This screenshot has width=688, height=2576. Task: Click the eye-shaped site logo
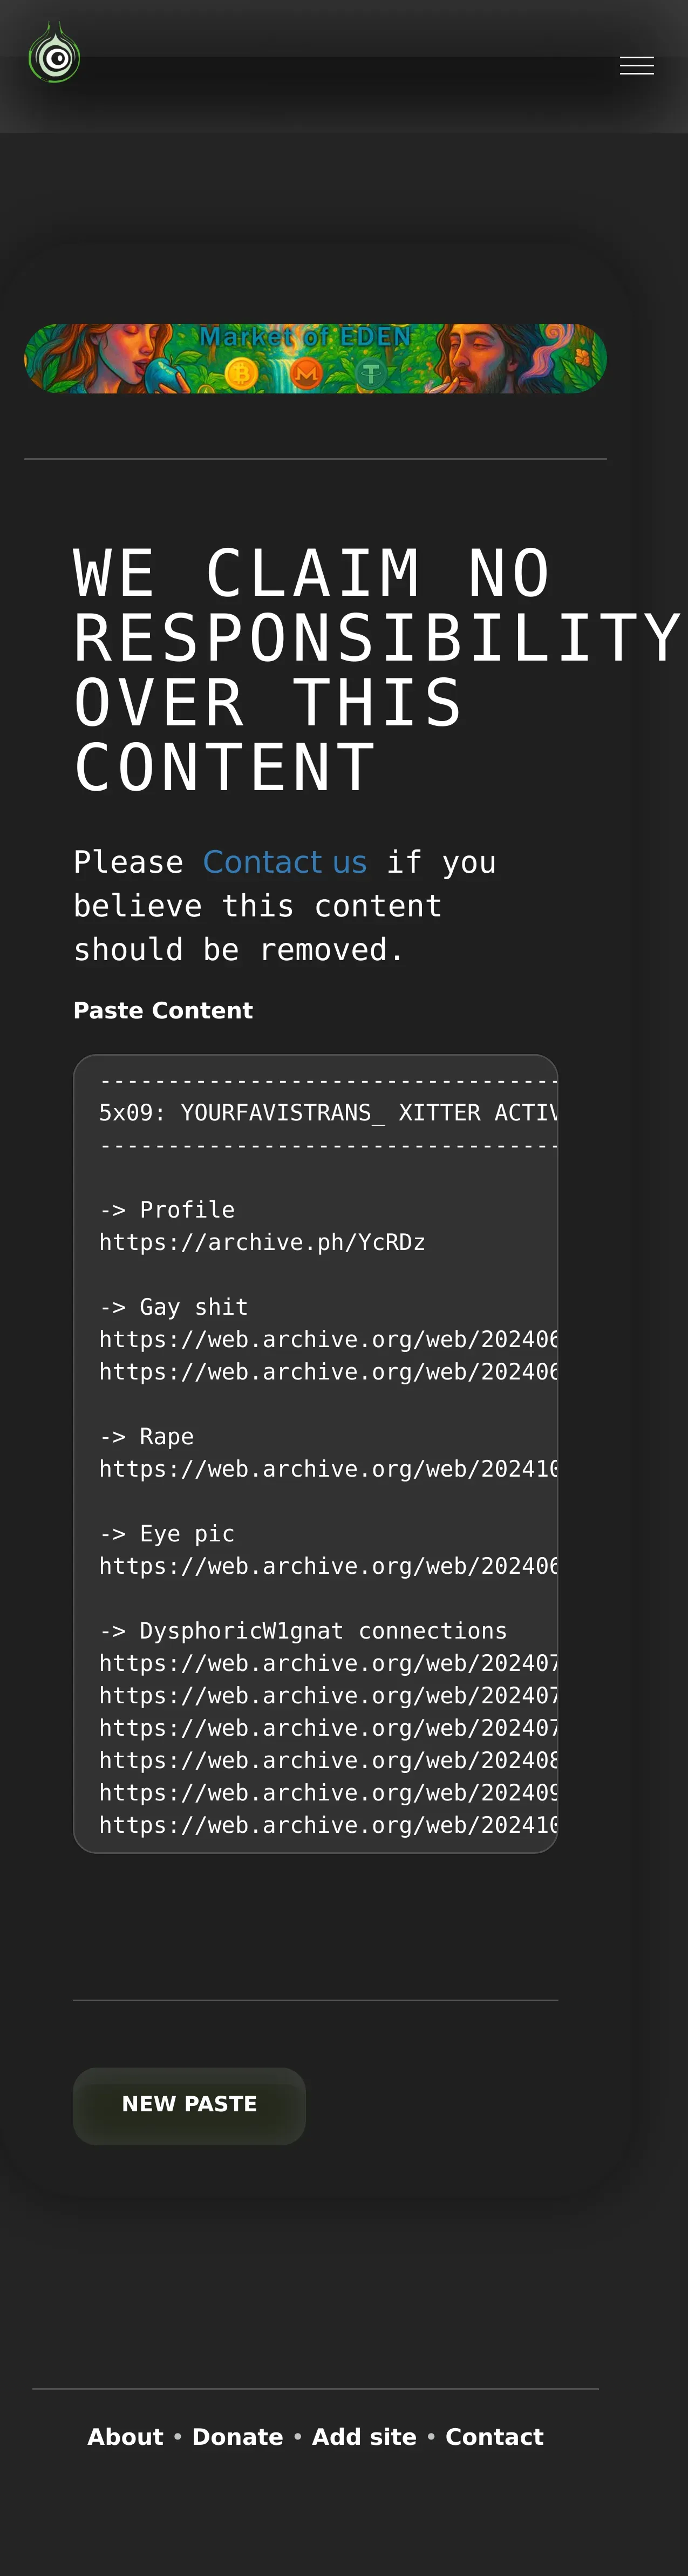point(55,56)
